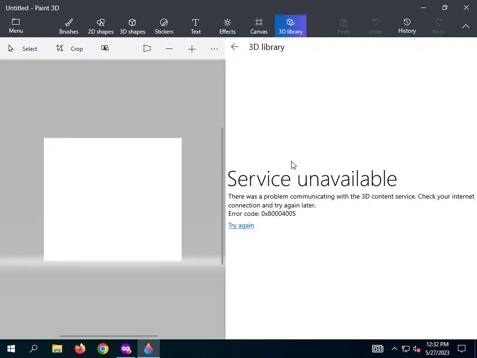Open the Stickers panel
Viewport: 477px width, 358px height.
[x=164, y=26]
